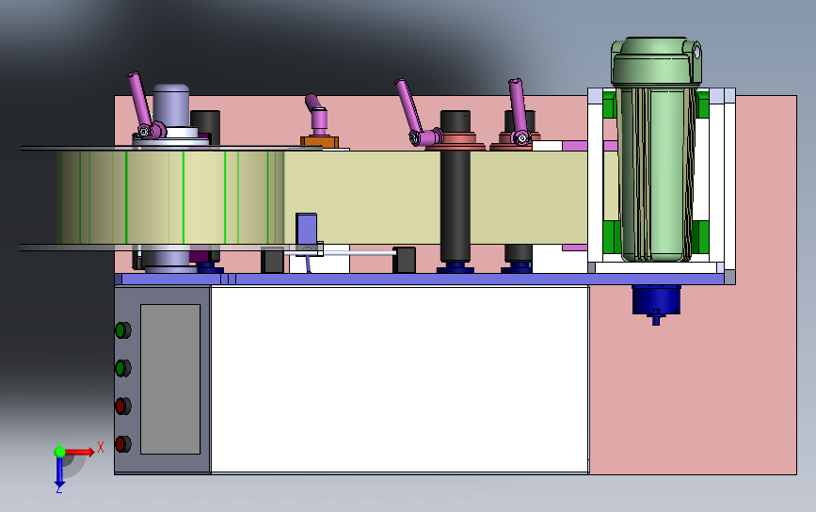Select the short pink lever on orange base
This screenshot has width=816, height=512.
coord(316,115)
